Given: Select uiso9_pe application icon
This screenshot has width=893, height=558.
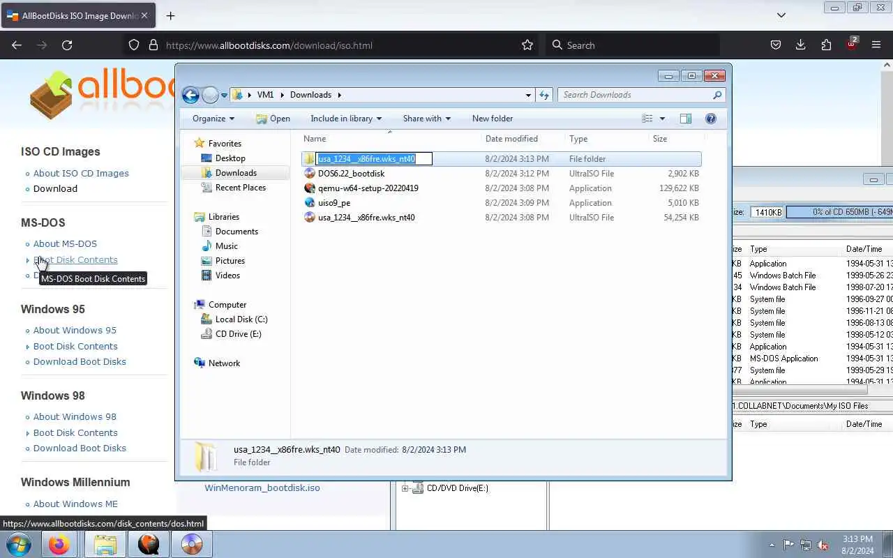Looking at the screenshot, I should tap(310, 203).
